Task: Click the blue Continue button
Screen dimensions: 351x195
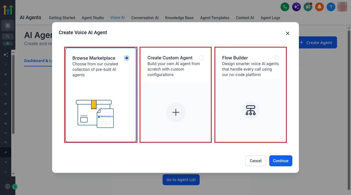Action: (281, 161)
